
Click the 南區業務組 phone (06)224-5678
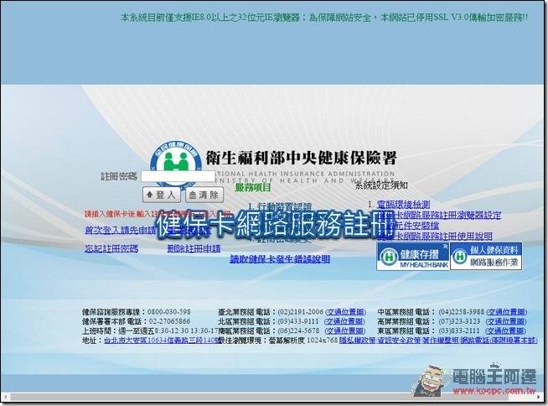[298, 331]
